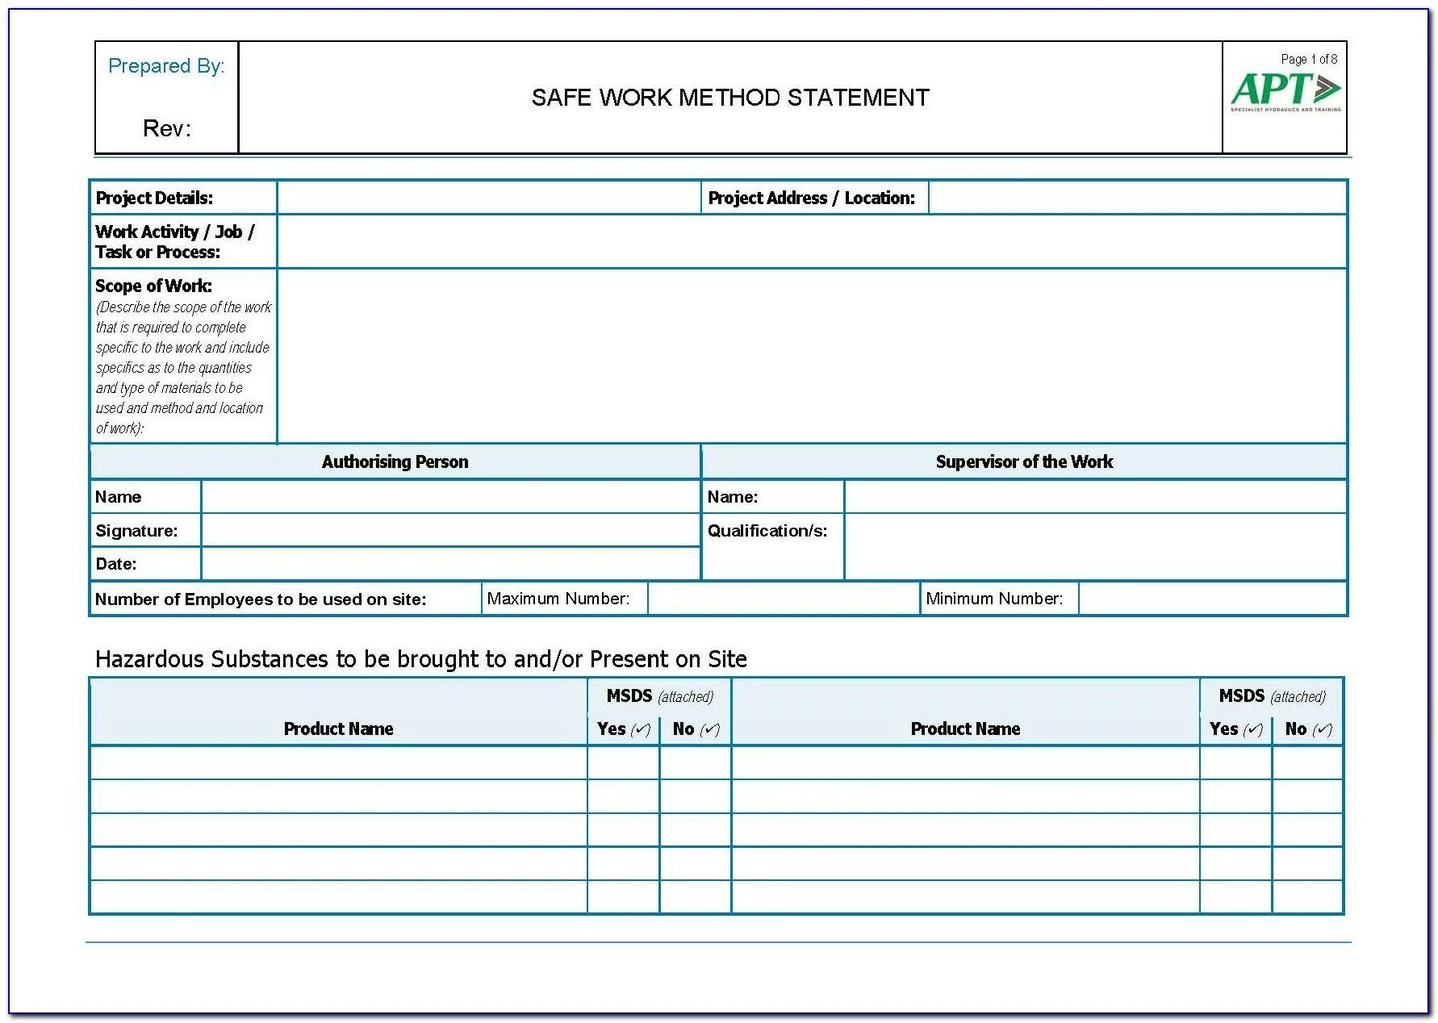This screenshot has height=1023, width=1438.
Task: Click the Project Address / Location label
Action: 812,198
